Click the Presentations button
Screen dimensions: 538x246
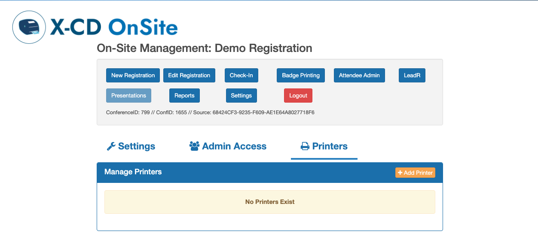pos(128,96)
